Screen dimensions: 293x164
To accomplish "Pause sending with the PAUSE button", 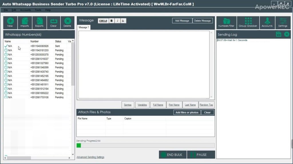I will 201,155.
